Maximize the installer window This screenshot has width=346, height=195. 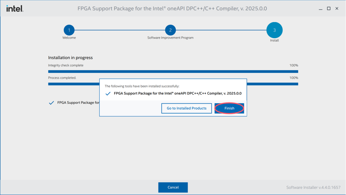click(x=329, y=8)
